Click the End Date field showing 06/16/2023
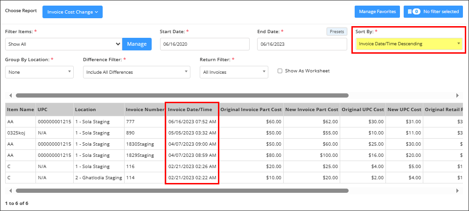Image resolution: width=469 pixels, height=211 pixels. click(302, 44)
